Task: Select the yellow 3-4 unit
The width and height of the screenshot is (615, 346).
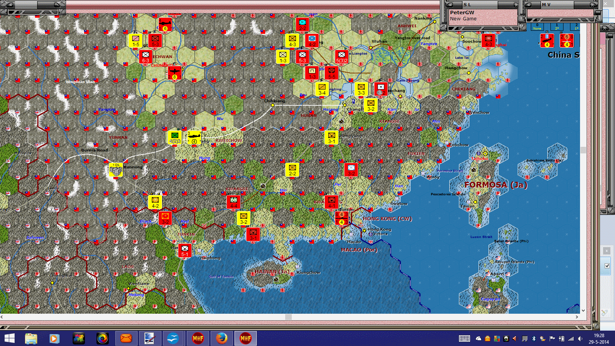Action: click(322, 89)
